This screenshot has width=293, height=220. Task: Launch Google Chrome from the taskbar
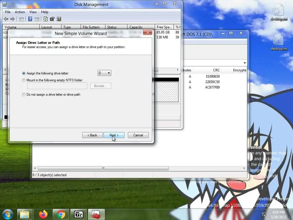[x=61, y=214]
